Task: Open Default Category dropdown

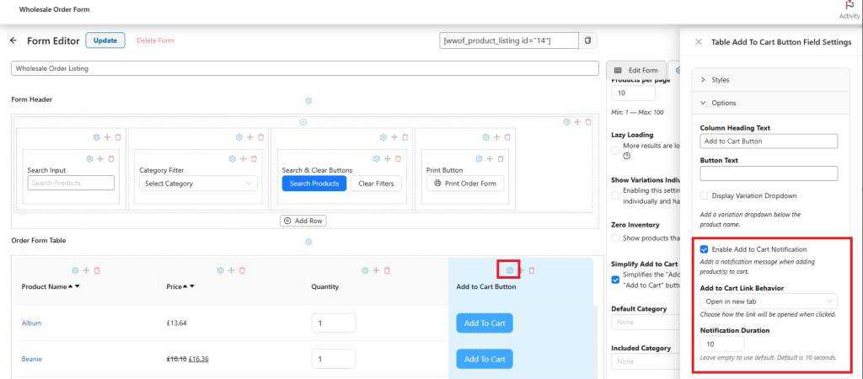Action: [646, 322]
